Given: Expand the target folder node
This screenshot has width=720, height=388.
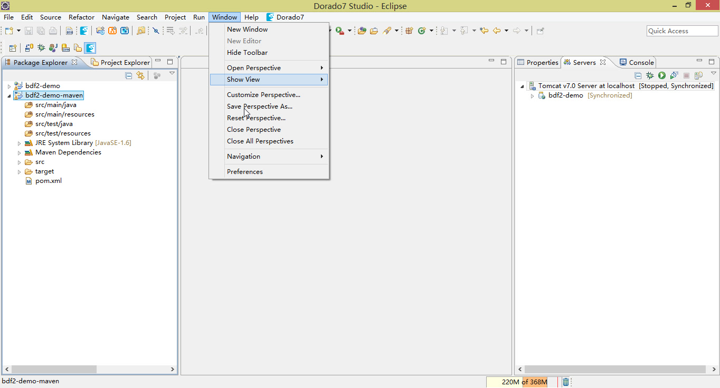Looking at the screenshot, I should pyautogui.click(x=20, y=172).
